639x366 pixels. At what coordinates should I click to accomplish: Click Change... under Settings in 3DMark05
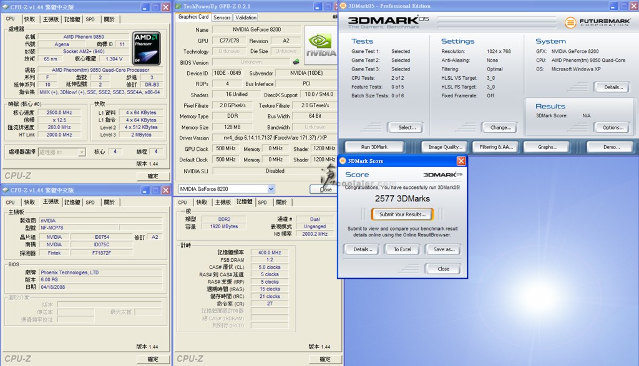point(500,128)
